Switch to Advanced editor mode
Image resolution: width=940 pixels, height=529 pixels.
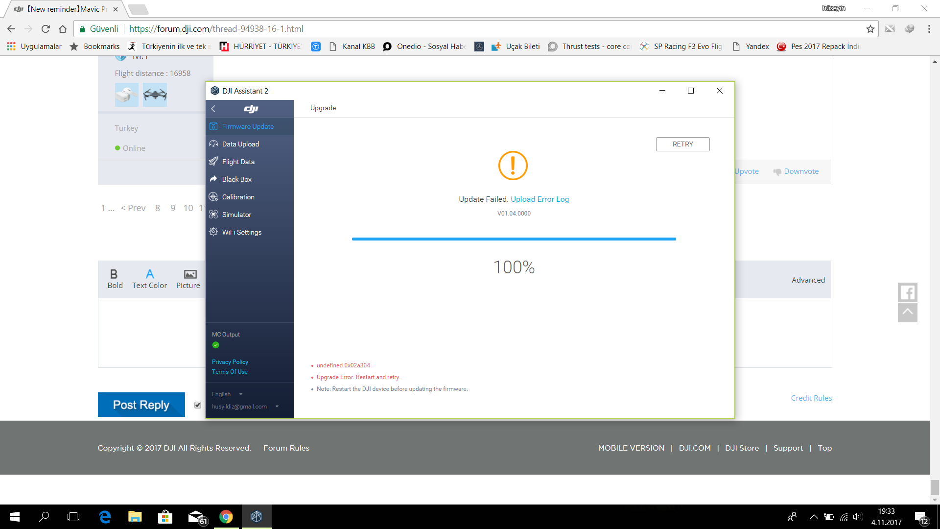[x=808, y=280]
